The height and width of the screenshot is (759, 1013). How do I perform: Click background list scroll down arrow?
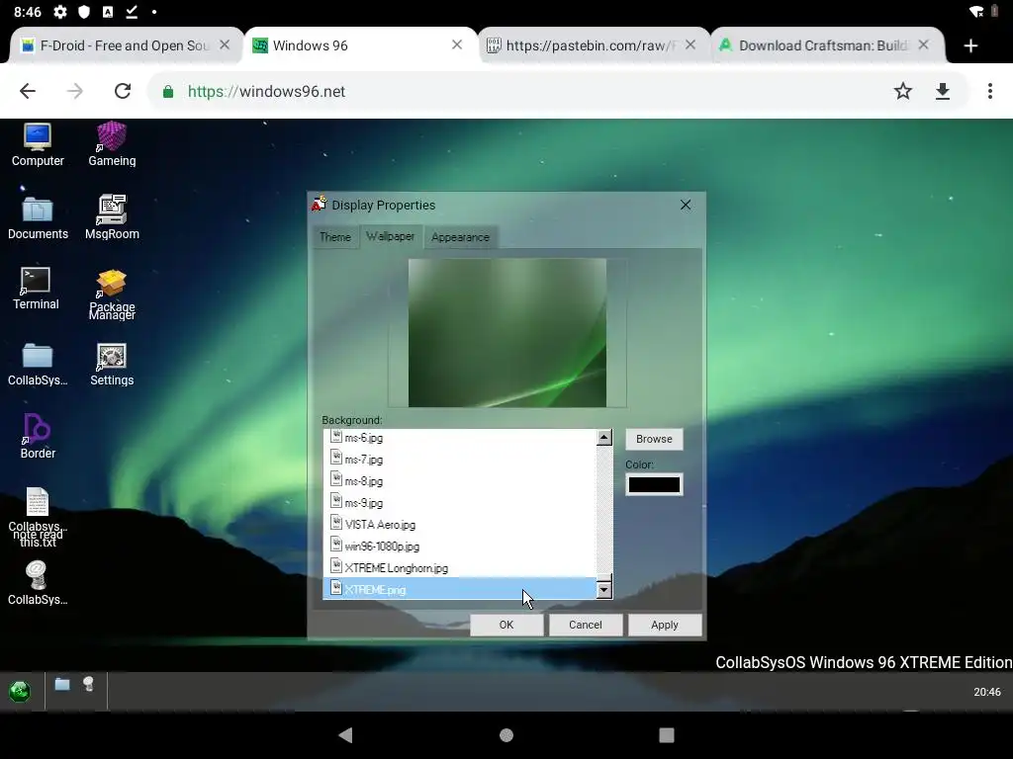pos(604,589)
